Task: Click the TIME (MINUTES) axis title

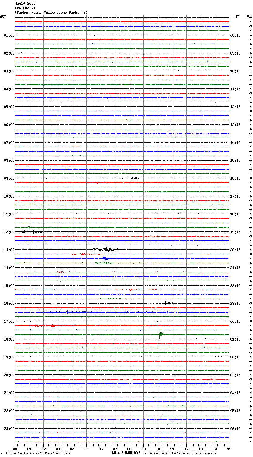Action: (x=126, y=453)
